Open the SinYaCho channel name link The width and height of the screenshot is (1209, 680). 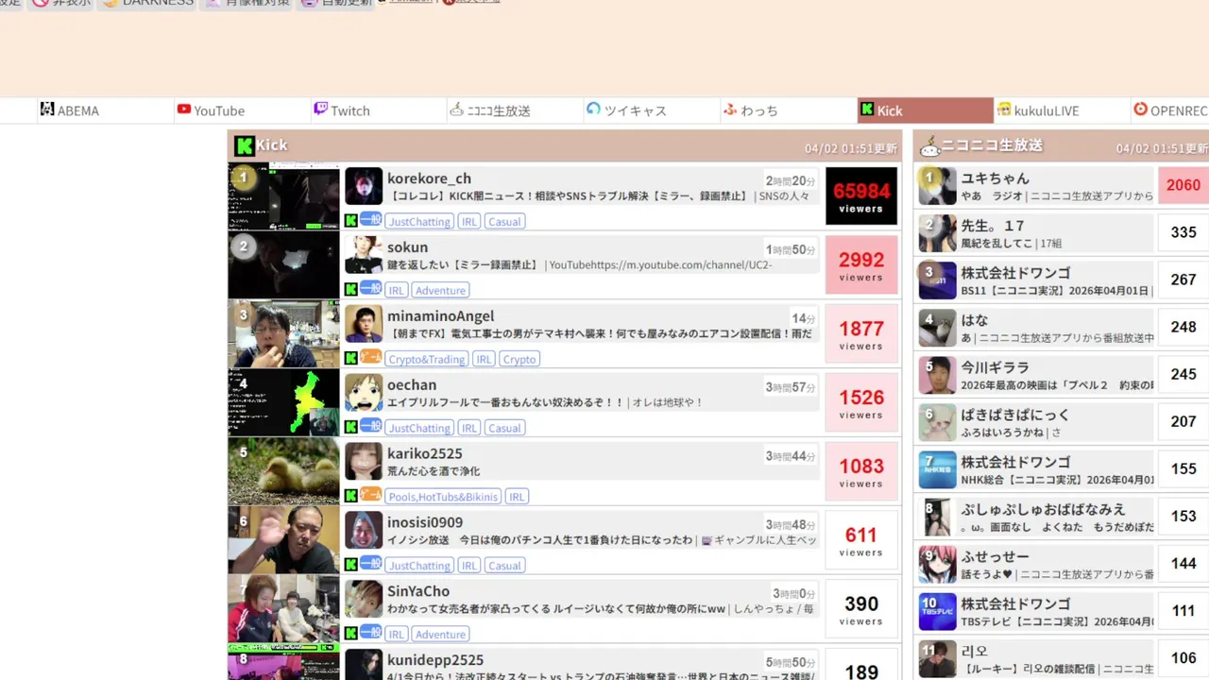pyautogui.click(x=418, y=592)
